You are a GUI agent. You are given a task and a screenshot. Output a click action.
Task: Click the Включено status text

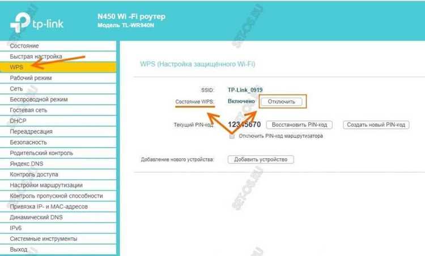(241, 101)
